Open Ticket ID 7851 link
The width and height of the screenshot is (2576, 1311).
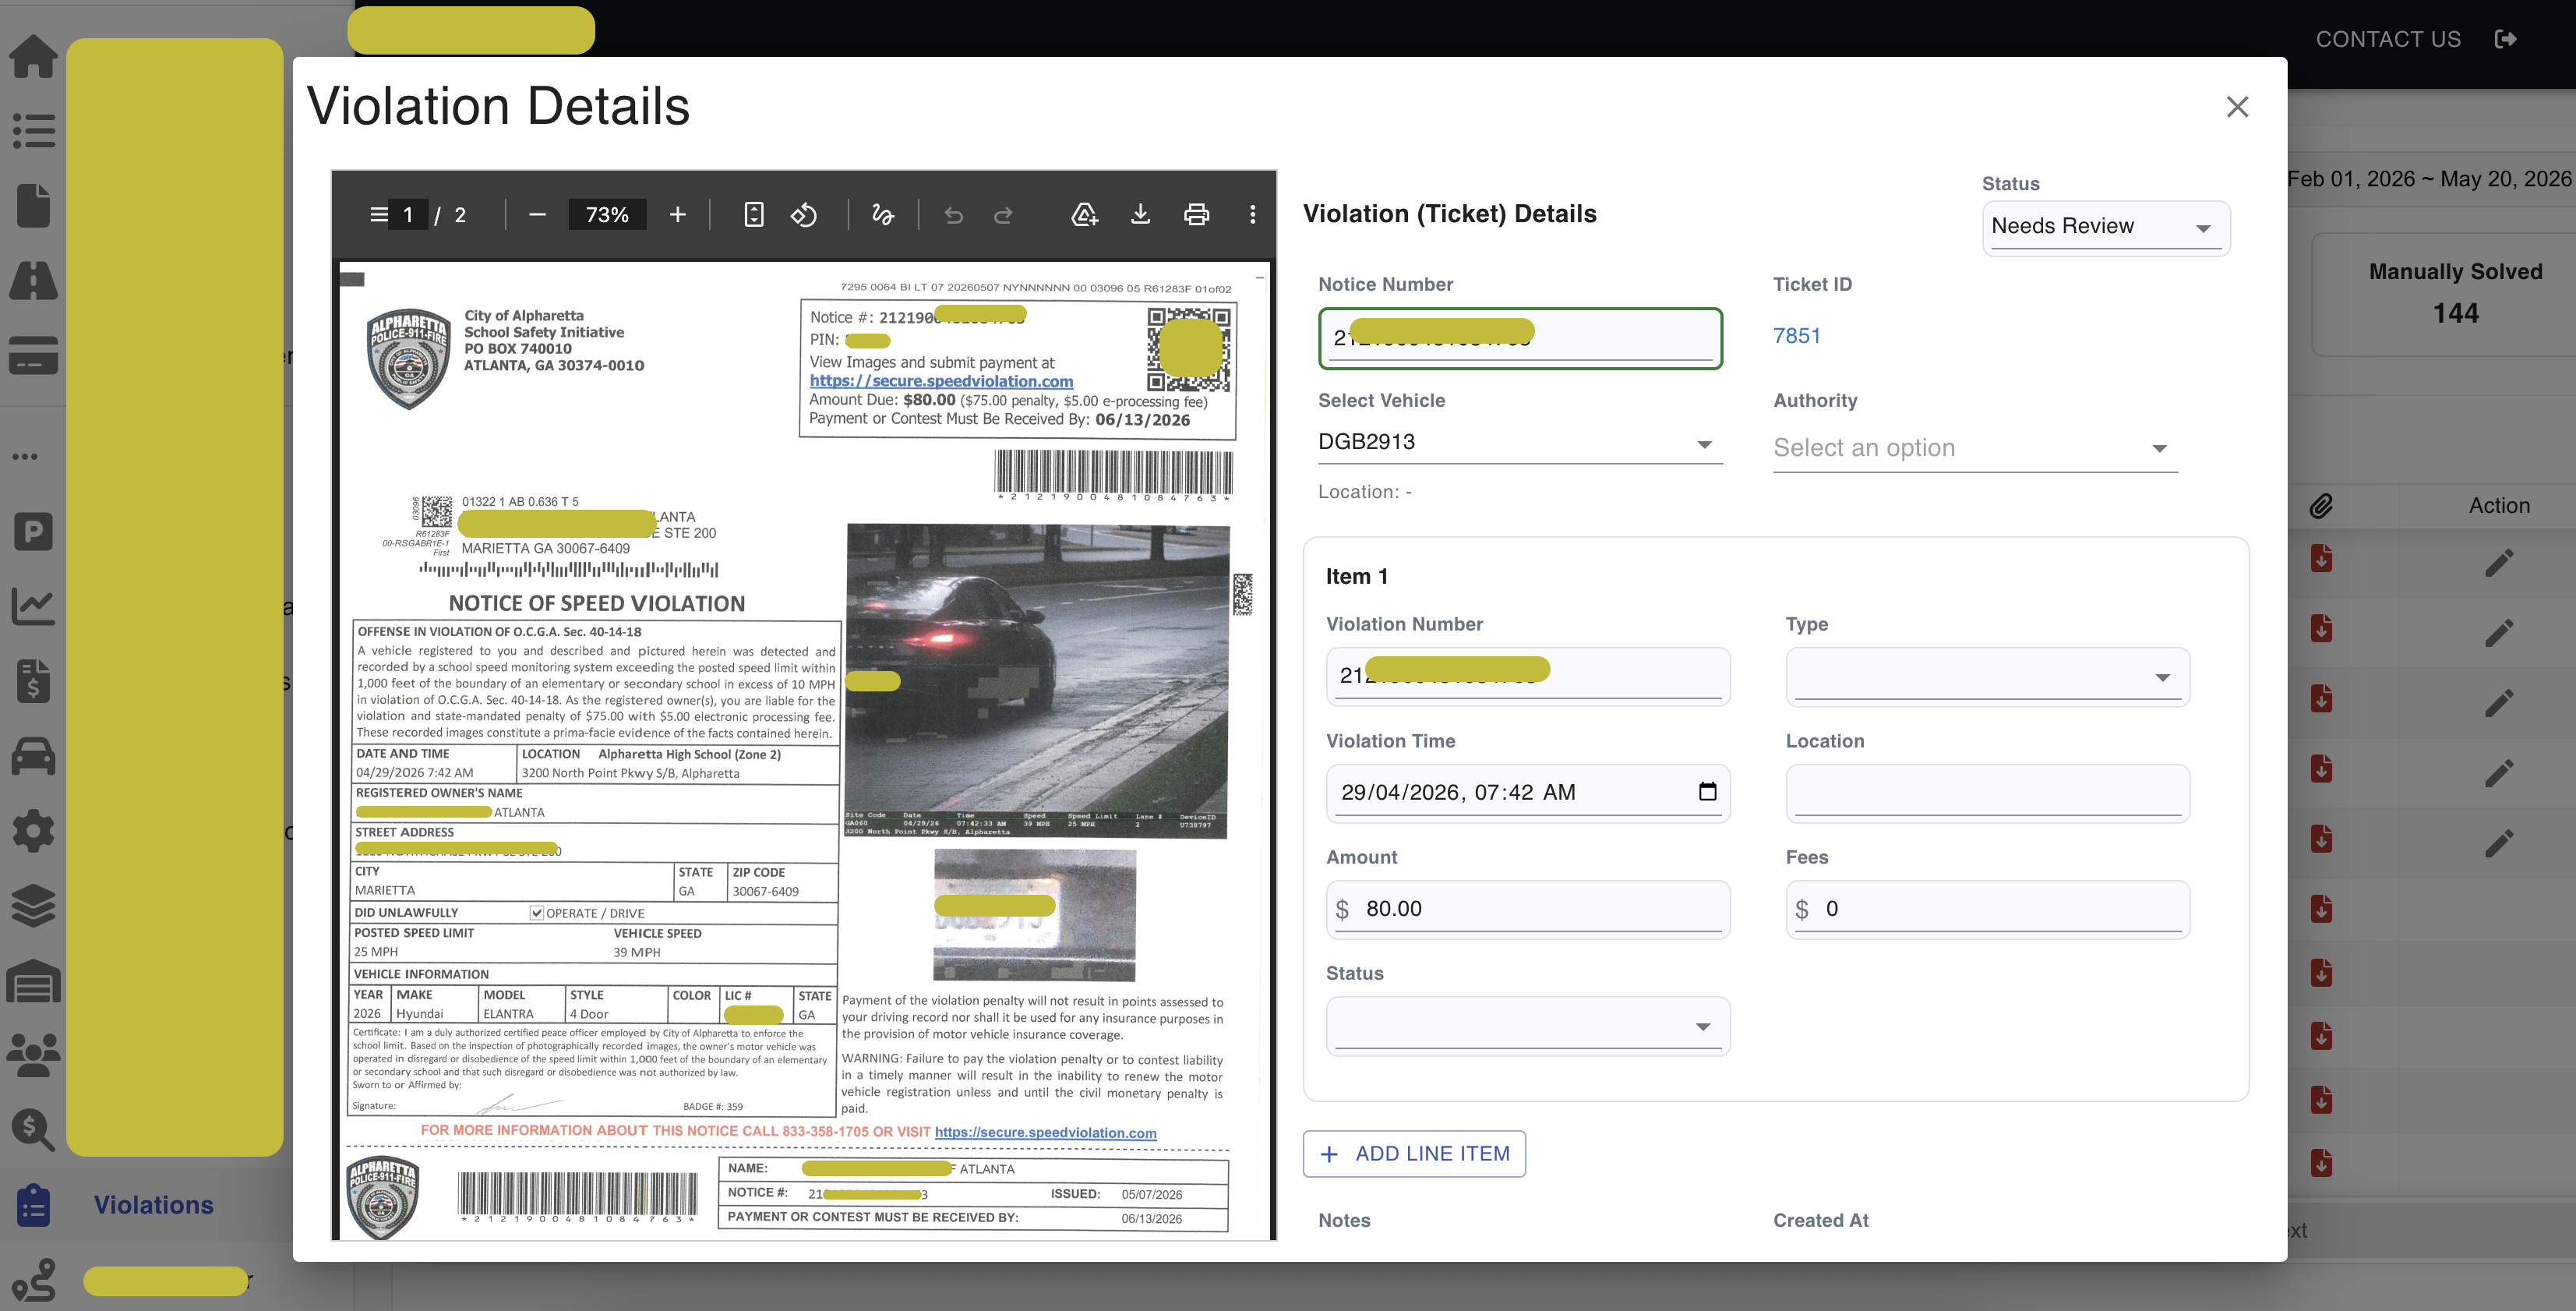pos(1796,336)
